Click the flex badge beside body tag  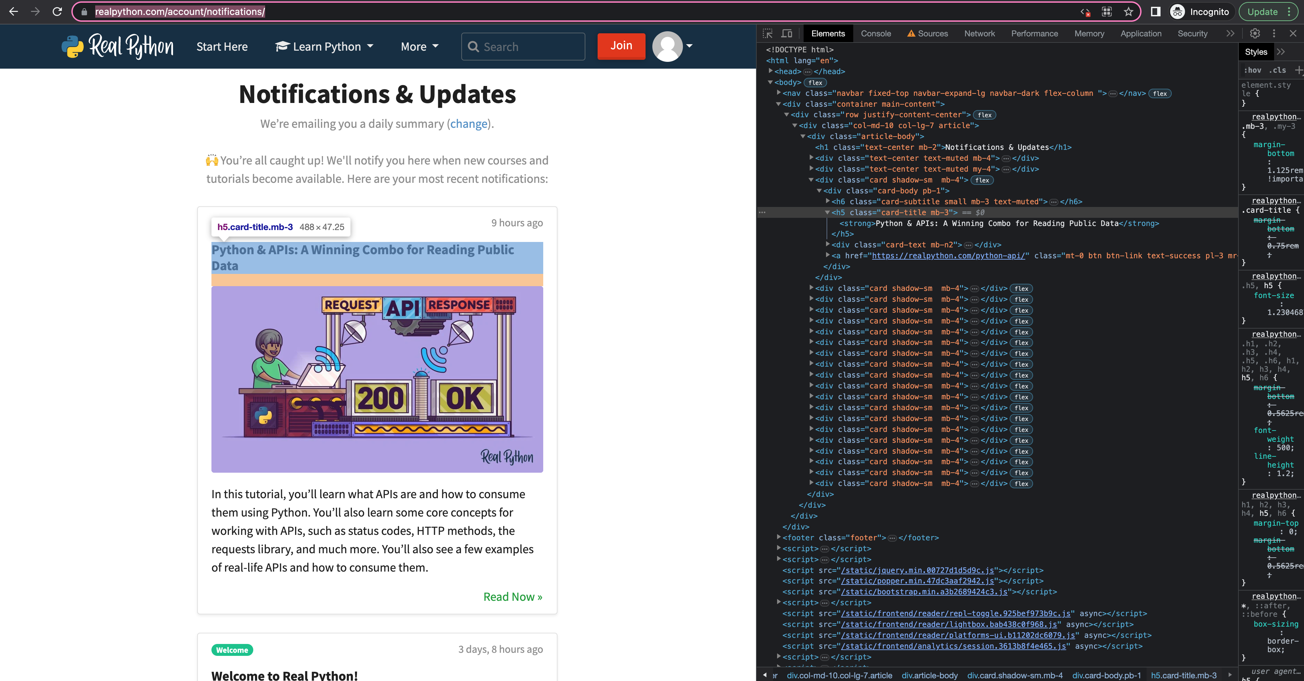(815, 83)
